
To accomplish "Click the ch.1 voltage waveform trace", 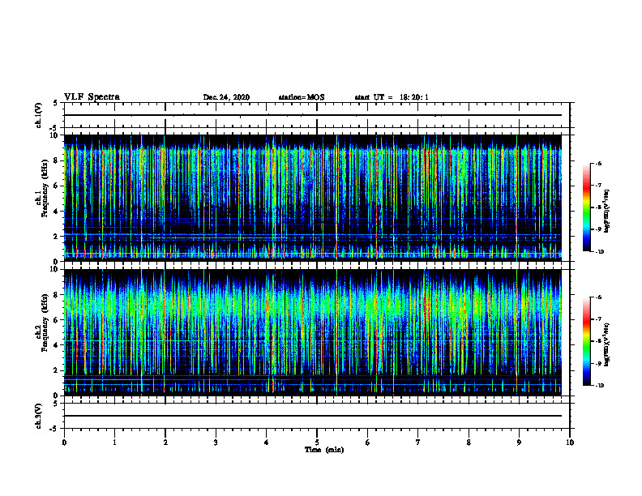I will 313,115.
